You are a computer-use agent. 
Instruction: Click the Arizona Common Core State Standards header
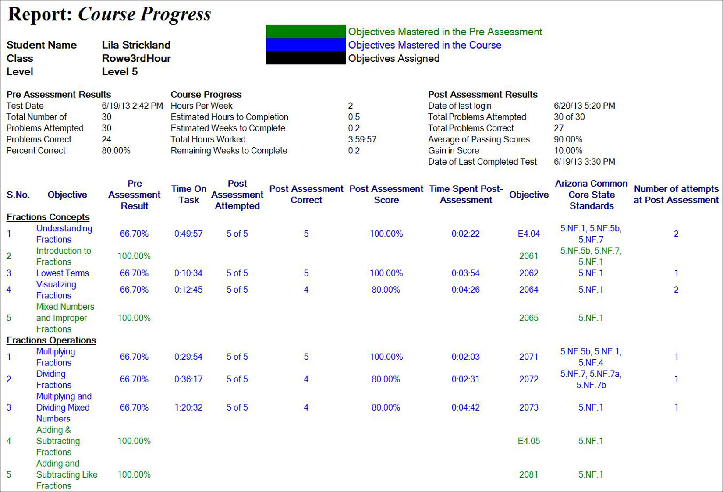(591, 194)
